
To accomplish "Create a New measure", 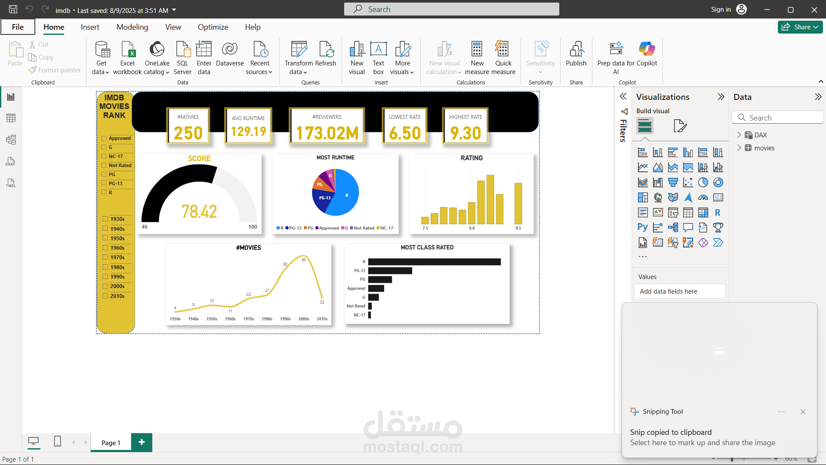I will pyautogui.click(x=477, y=58).
